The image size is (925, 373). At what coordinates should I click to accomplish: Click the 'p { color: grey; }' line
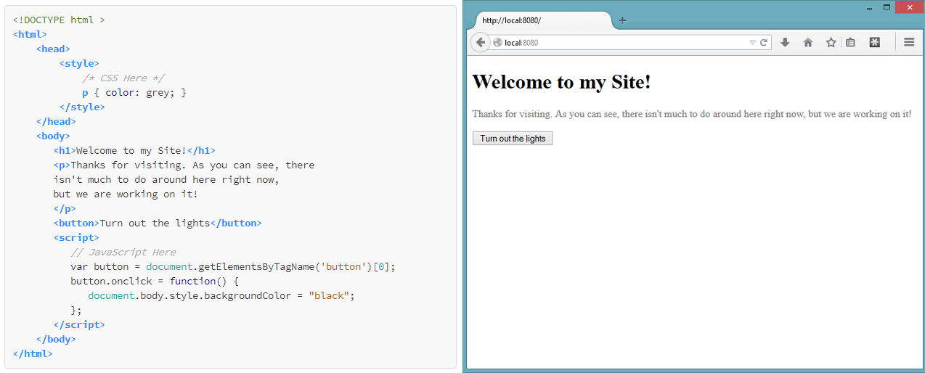pos(134,93)
